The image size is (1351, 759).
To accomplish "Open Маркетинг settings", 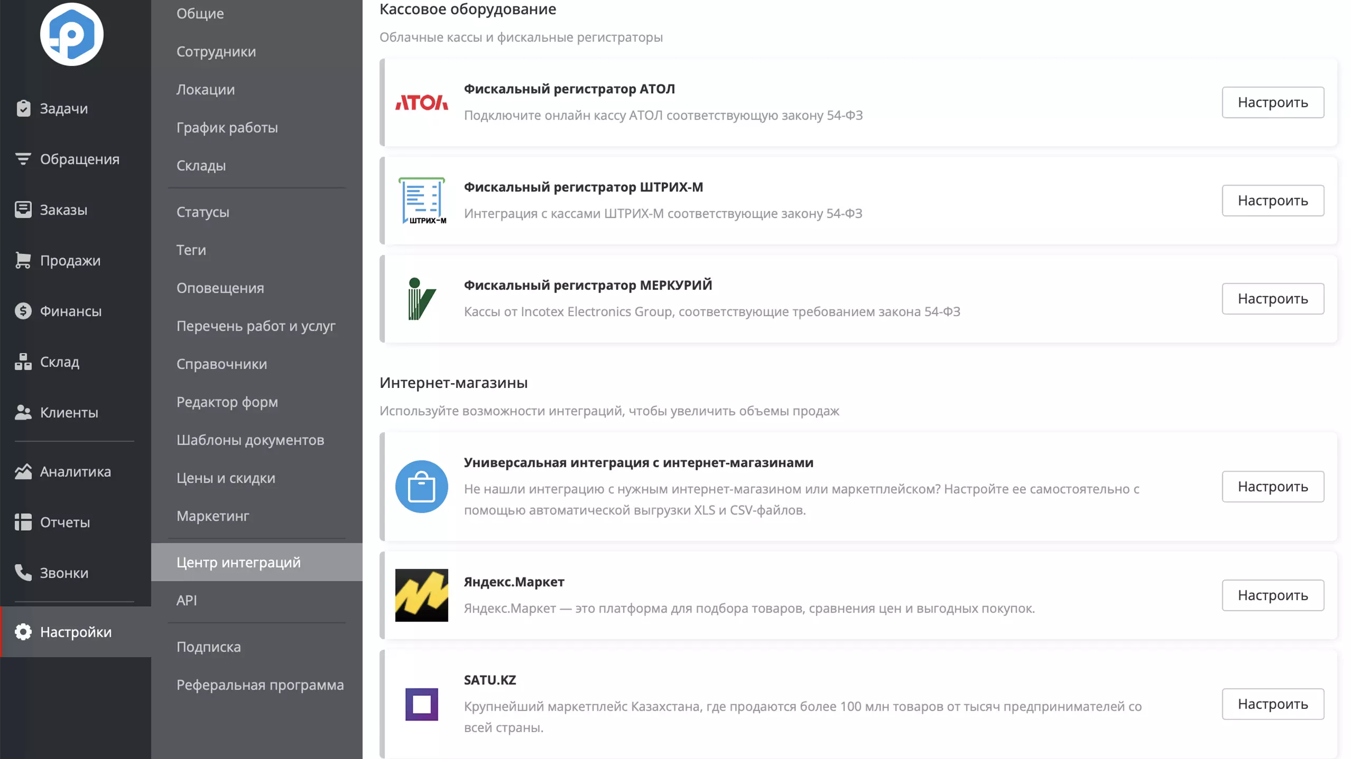I will point(256,515).
